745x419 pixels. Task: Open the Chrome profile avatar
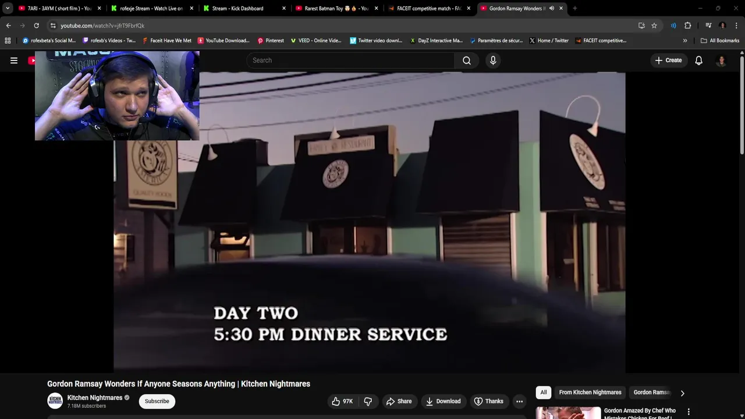tap(722, 26)
